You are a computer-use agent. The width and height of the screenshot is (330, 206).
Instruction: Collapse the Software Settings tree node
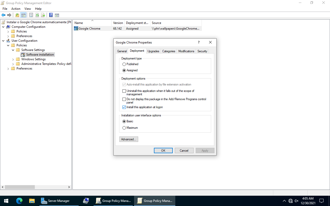point(13,50)
